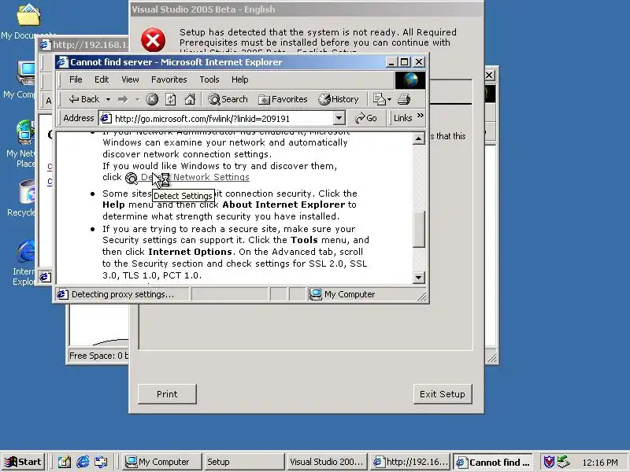The image size is (630, 472).
Task: Click the page icon in the address bar
Action: point(106,119)
